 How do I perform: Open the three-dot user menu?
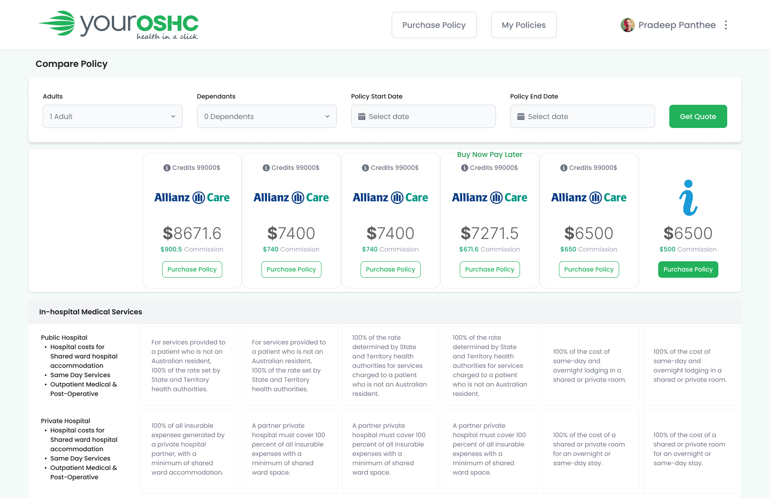click(726, 25)
